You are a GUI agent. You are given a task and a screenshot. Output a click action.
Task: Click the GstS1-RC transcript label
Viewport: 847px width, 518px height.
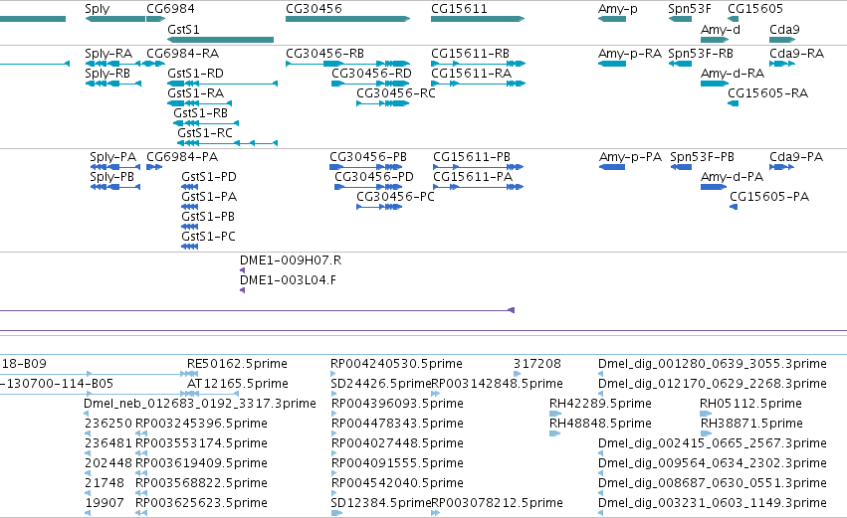[205, 133]
